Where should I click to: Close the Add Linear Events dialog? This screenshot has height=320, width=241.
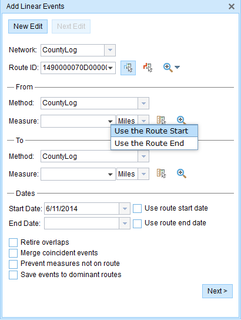click(232, 6)
